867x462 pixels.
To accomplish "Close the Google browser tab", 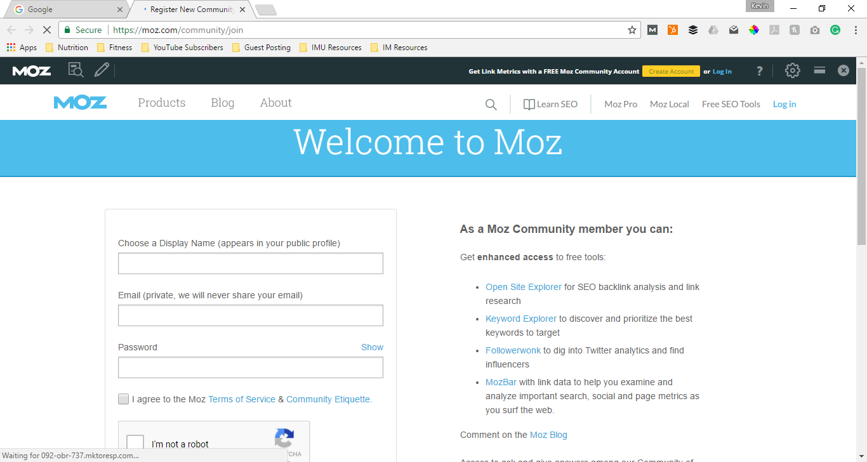I will click(120, 10).
